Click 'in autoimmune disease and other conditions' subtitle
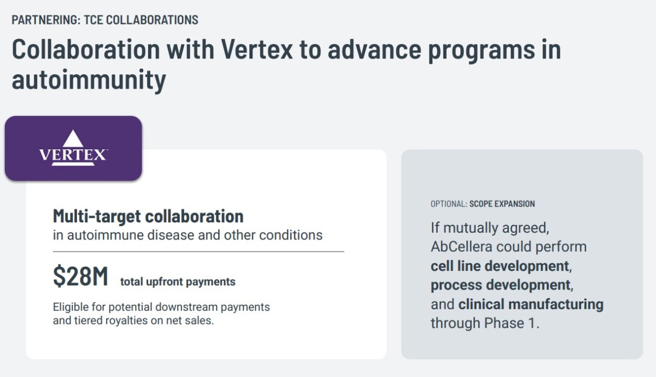 188,235
